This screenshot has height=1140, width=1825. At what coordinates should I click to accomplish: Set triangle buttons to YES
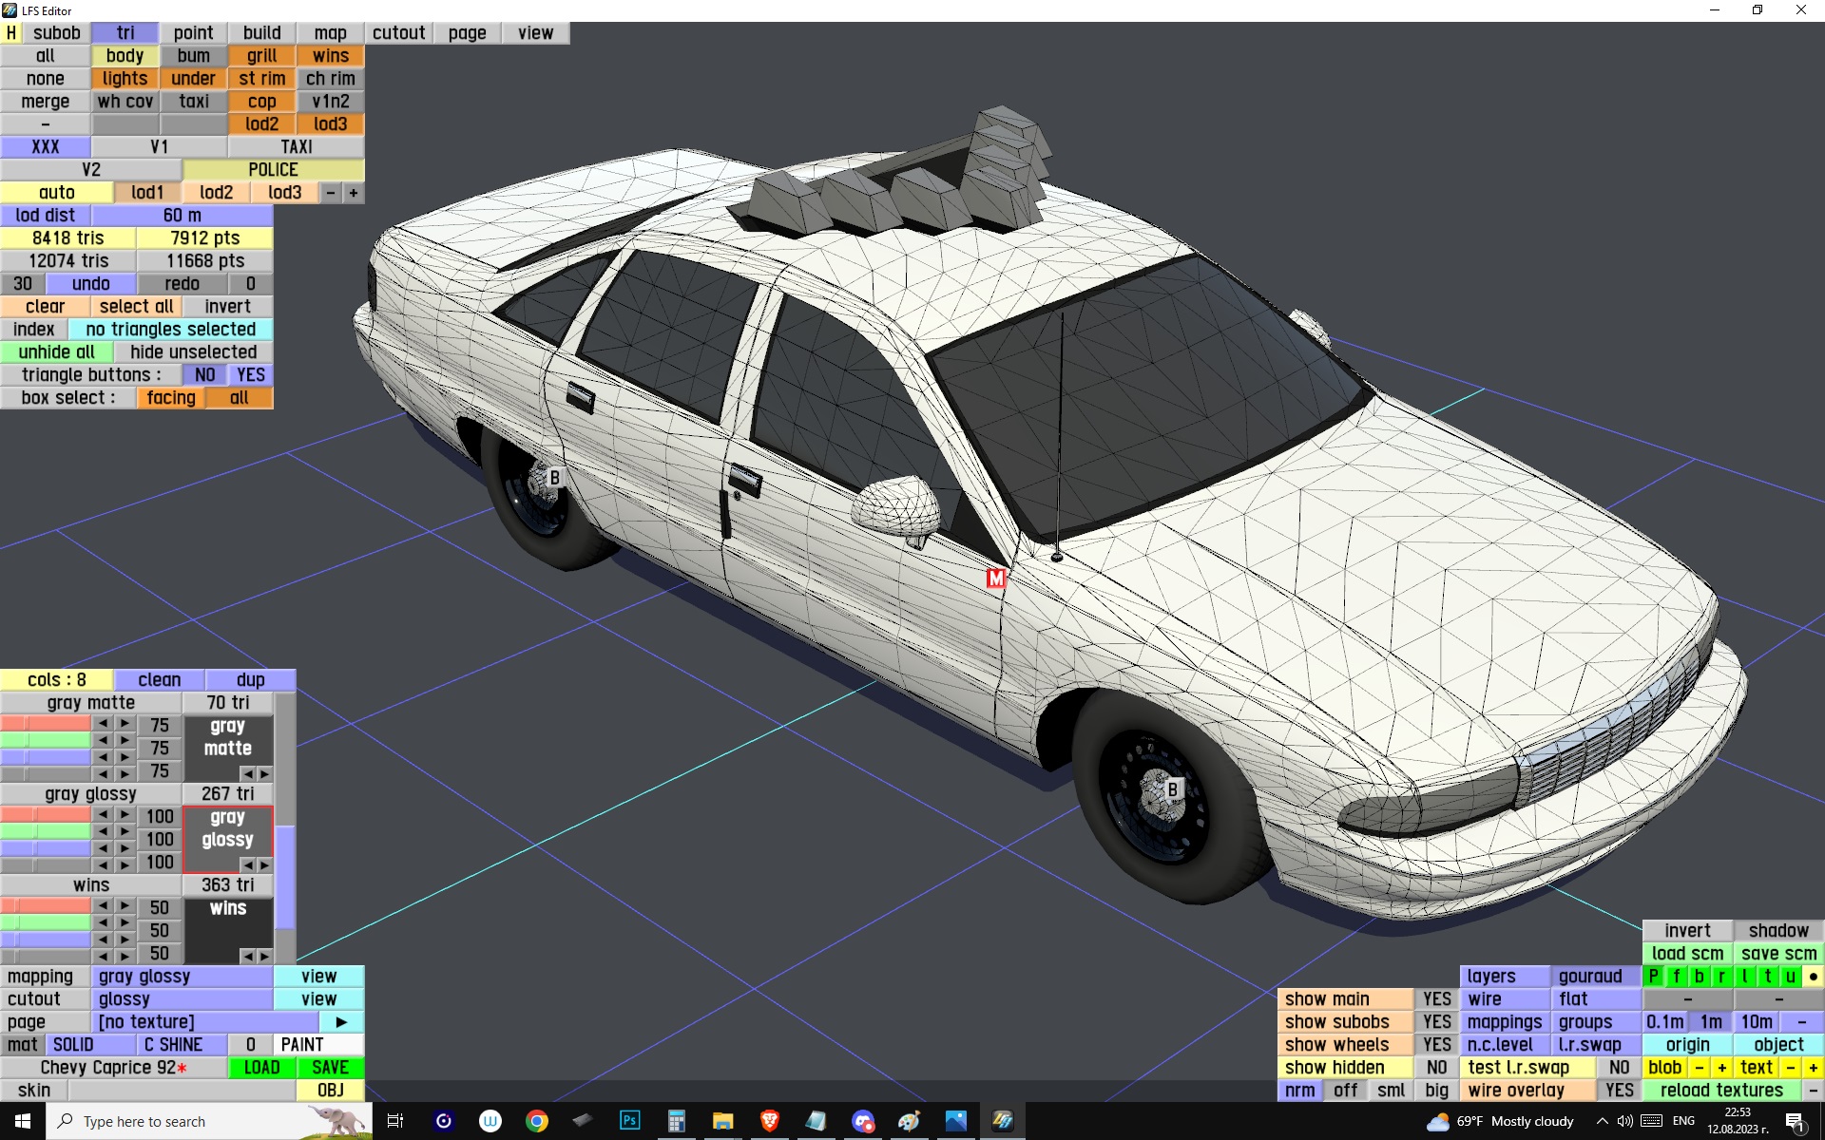pyautogui.click(x=250, y=374)
